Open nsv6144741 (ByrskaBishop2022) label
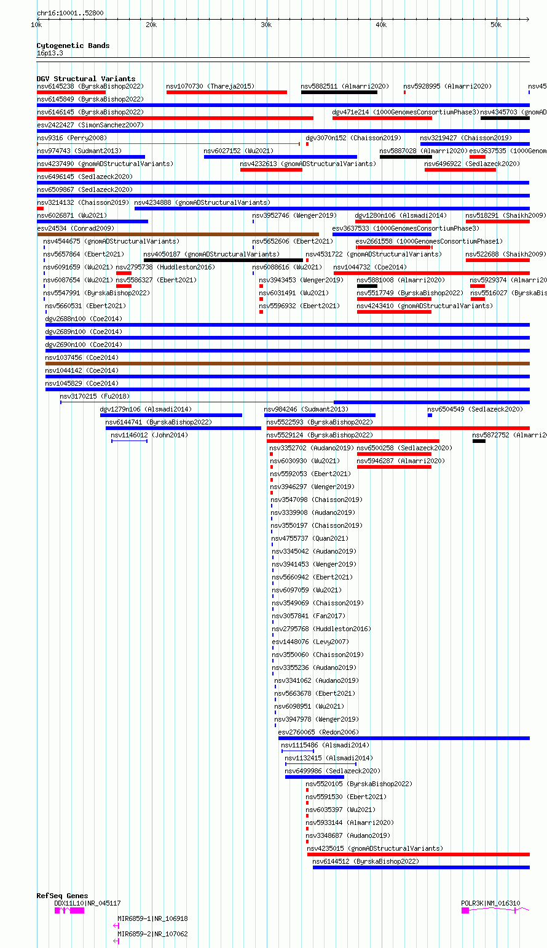This screenshot has height=948, width=547. click(159, 423)
